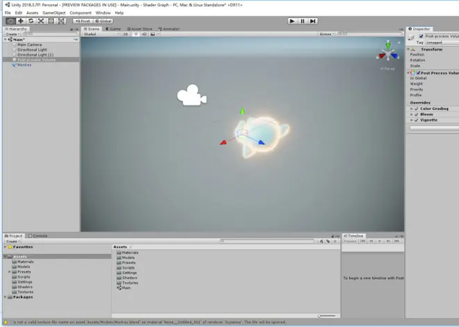Screen dimensions: 459x327
Task: Expand the Packages folder
Action: [5, 297]
